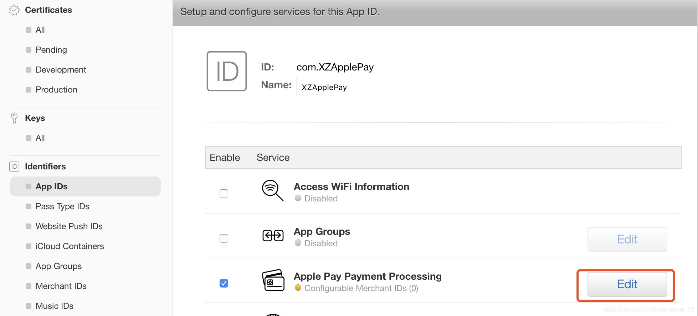Click the Apple Pay card icon
Screen dimensions: 698x316
pyautogui.click(x=273, y=280)
